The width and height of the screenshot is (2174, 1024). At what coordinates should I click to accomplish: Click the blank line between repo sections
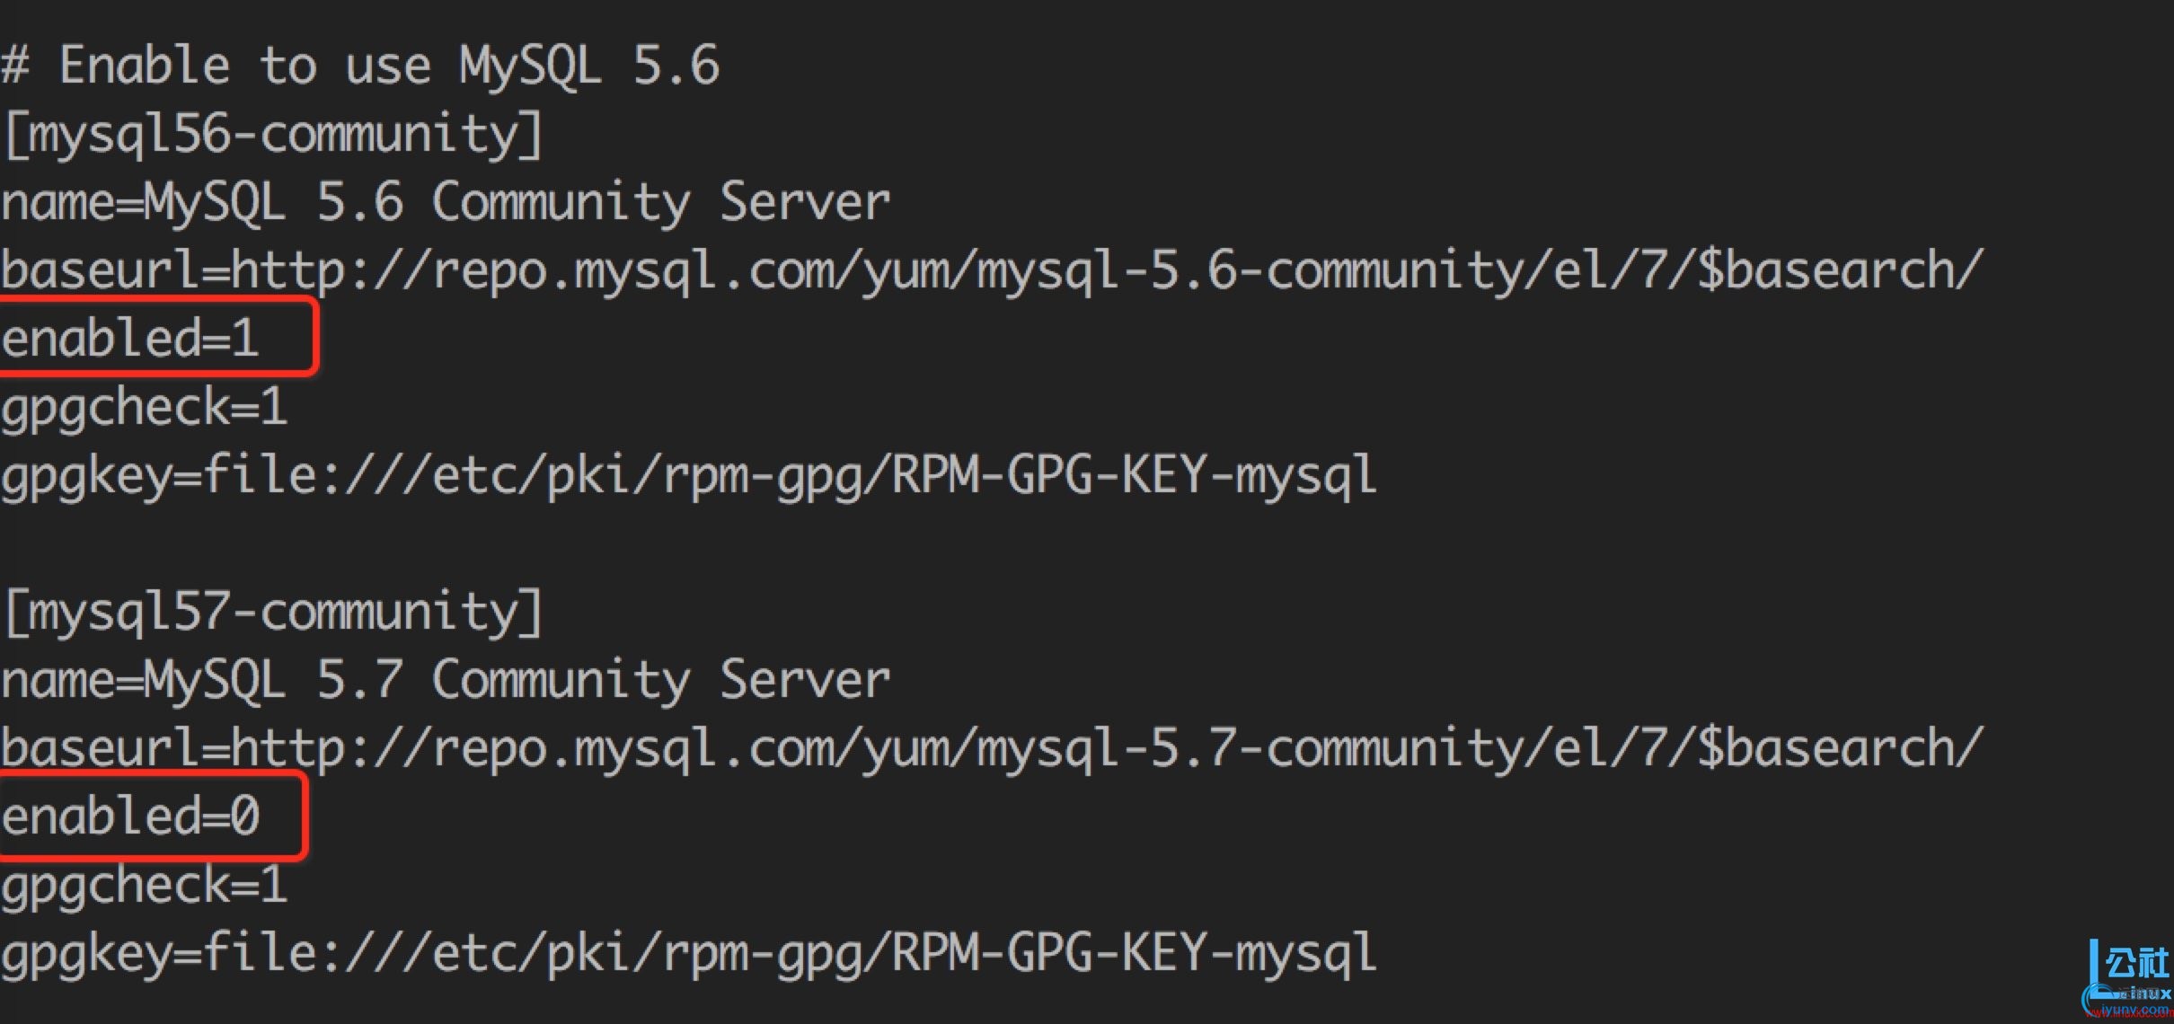pyautogui.click(x=1087, y=544)
